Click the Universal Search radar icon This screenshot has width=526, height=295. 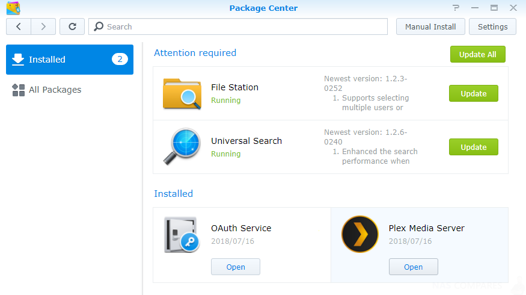[182, 146]
